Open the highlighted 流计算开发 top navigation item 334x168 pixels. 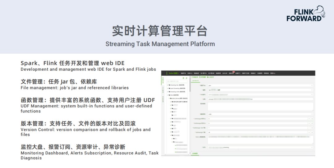203,73
